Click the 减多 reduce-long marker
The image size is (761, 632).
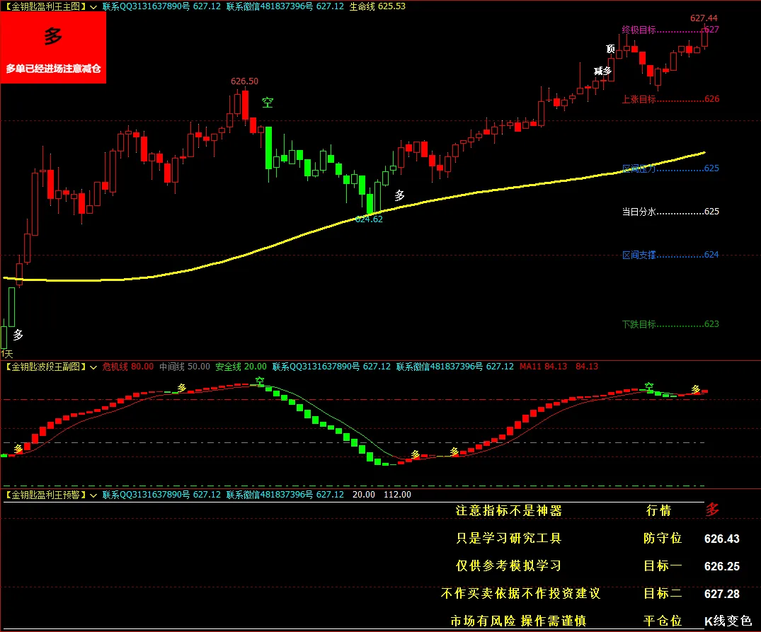tap(602, 71)
